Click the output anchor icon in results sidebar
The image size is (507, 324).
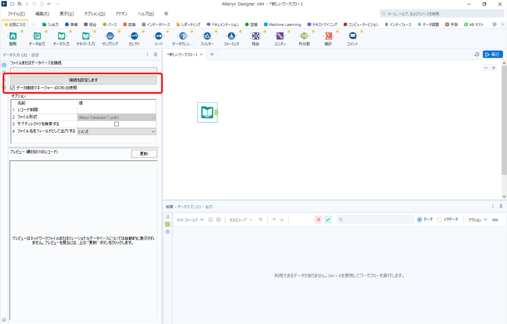click(168, 224)
